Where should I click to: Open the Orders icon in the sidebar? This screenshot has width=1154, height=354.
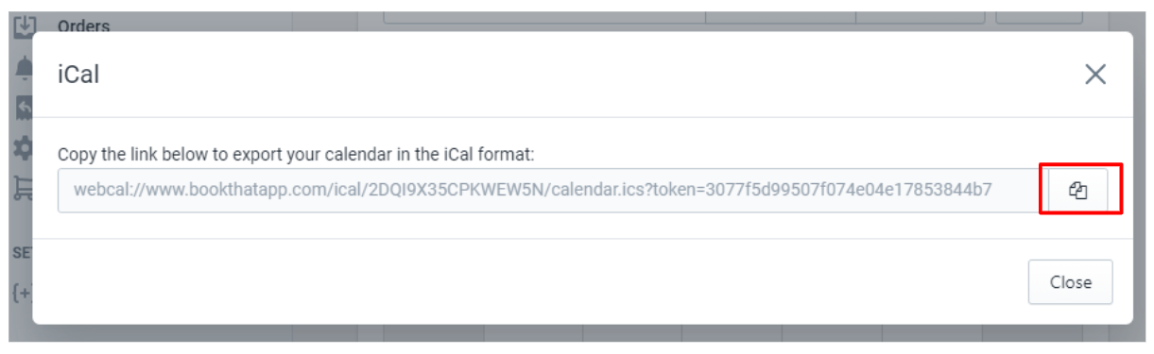point(24,25)
